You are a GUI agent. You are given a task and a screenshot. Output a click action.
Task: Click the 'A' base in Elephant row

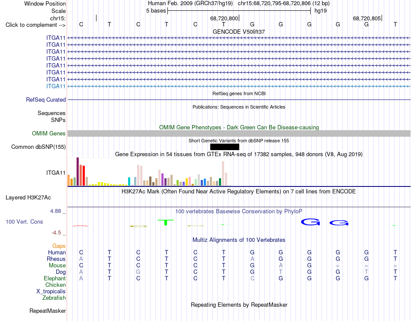(81, 278)
